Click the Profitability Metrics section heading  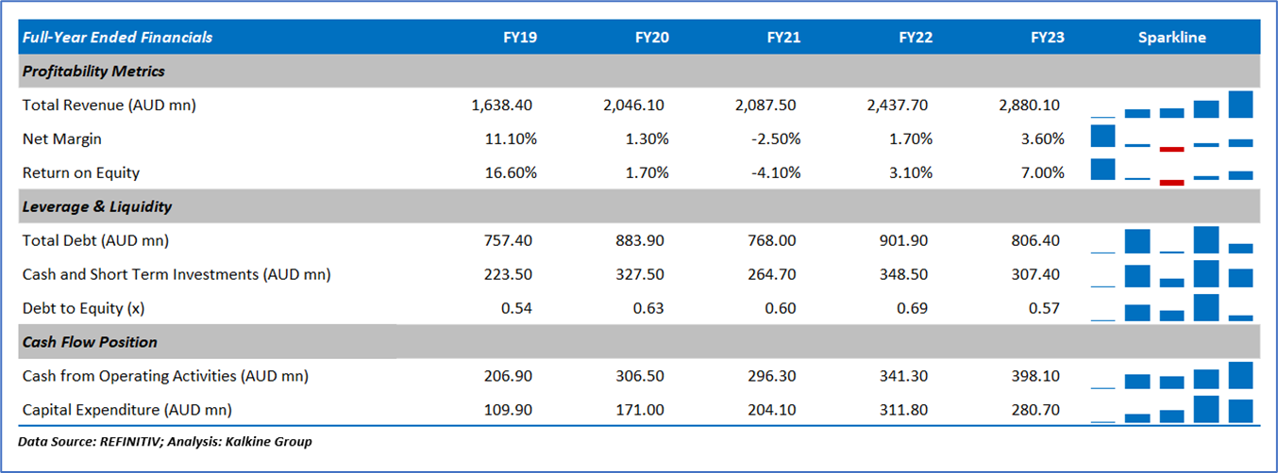coord(93,72)
